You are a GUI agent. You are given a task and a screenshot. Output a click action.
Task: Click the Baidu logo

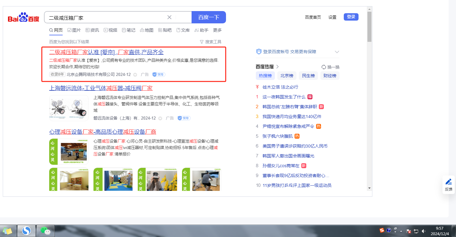24,18
